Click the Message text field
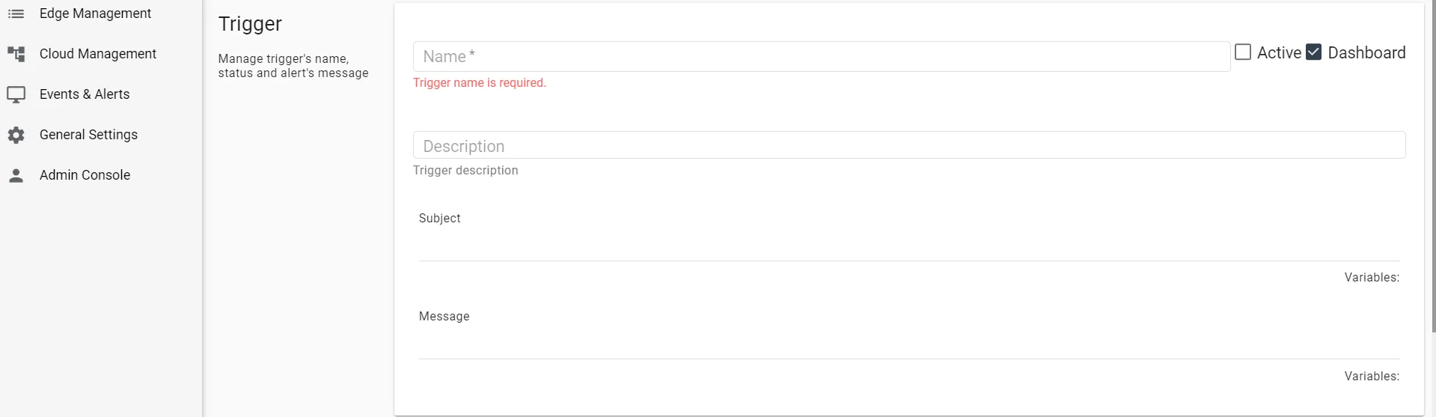The height and width of the screenshot is (417, 1436). [909, 342]
